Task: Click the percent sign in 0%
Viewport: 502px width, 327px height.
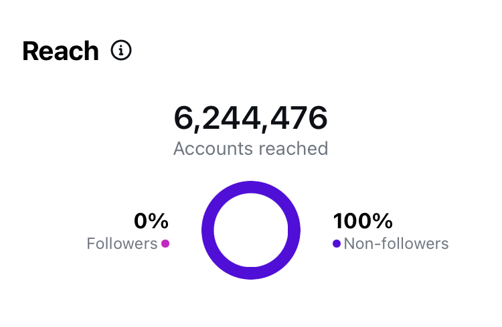Action: [159, 221]
